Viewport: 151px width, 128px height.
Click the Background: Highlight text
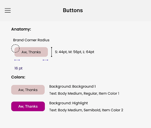[68, 103]
